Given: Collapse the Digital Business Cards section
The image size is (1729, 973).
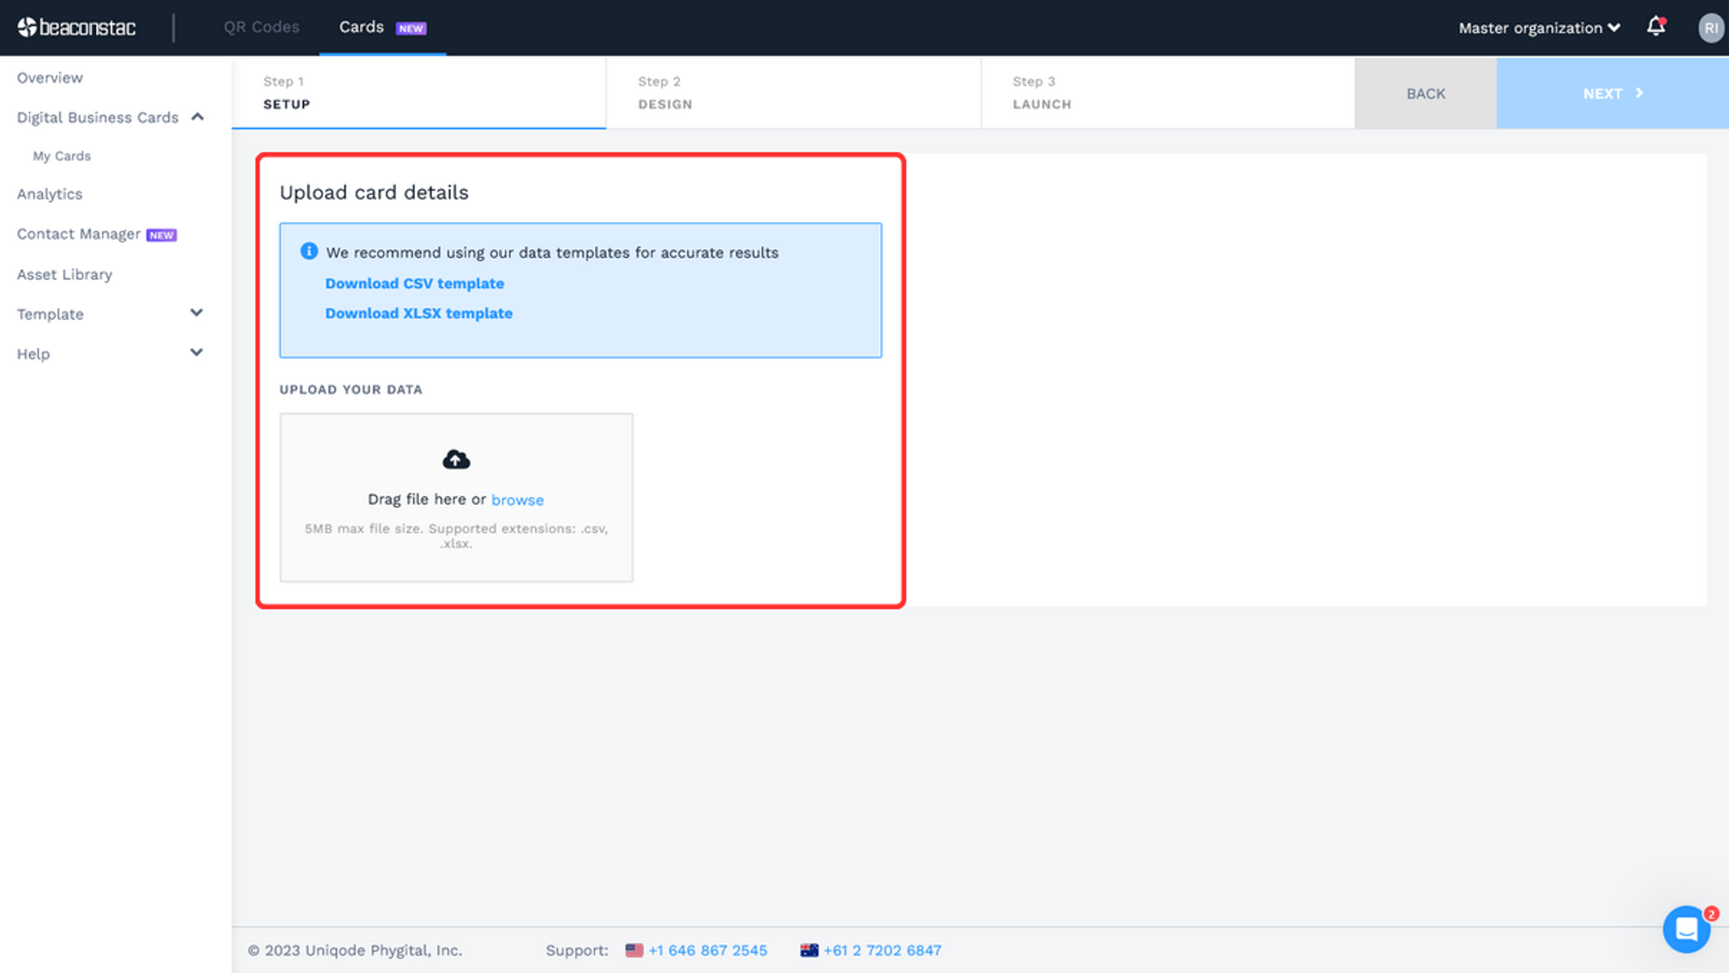Looking at the screenshot, I should 197,117.
